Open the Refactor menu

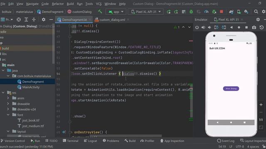click(x=58, y=4)
